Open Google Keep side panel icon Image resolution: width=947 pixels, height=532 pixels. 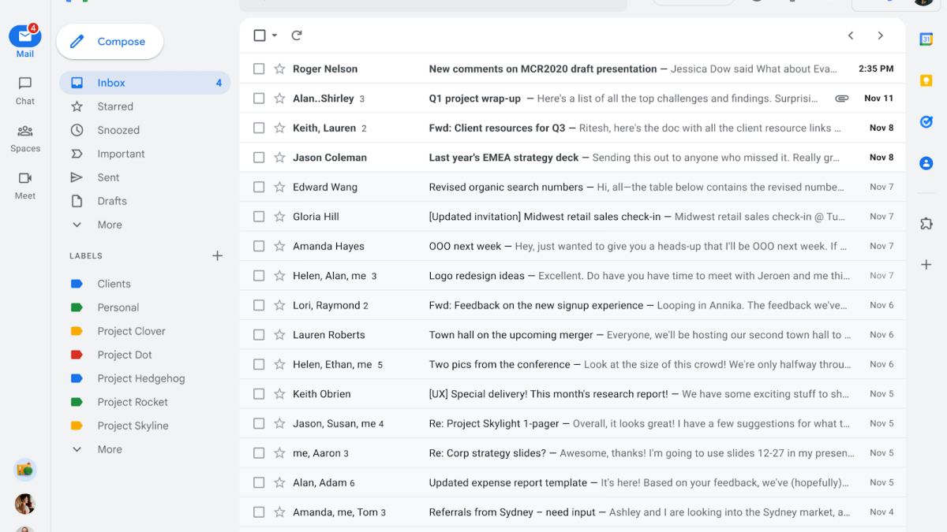click(926, 80)
